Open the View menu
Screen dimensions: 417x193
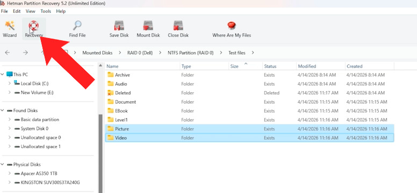[30, 11]
